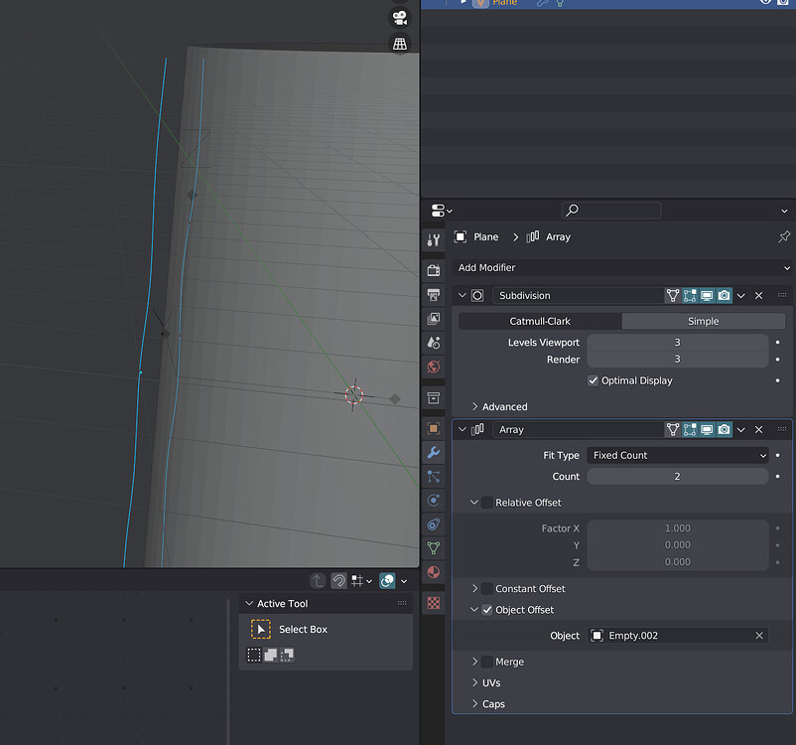796x745 pixels.
Task: Open the Output properties tab
Action: click(433, 294)
